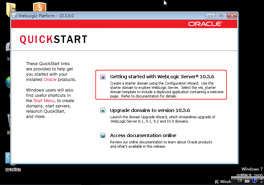This screenshot has width=264, height=185.
Task: Click 'Create a starter domain' description text
Action: tap(167, 90)
